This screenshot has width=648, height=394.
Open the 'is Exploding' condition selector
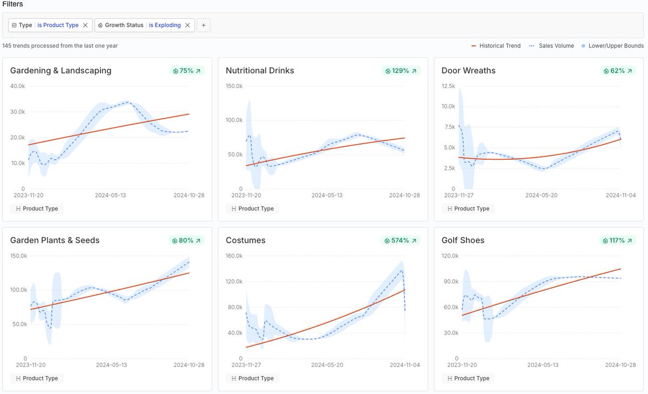coord(165,25)
